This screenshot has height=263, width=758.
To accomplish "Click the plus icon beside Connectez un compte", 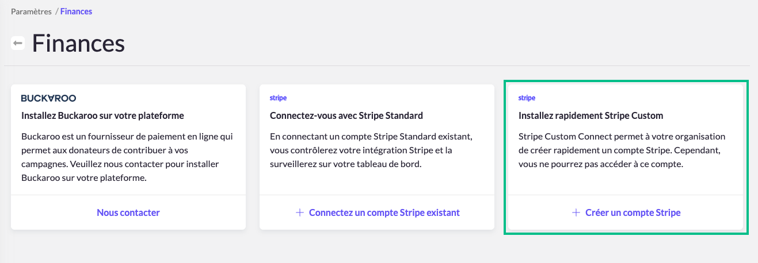I will click(x=299, y=212).
